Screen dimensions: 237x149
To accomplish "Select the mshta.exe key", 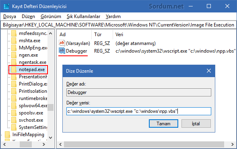I will (30, 41).
